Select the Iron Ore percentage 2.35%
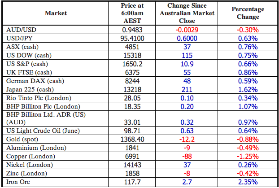The height and width of the screenshot is (188, 279). 248,183
